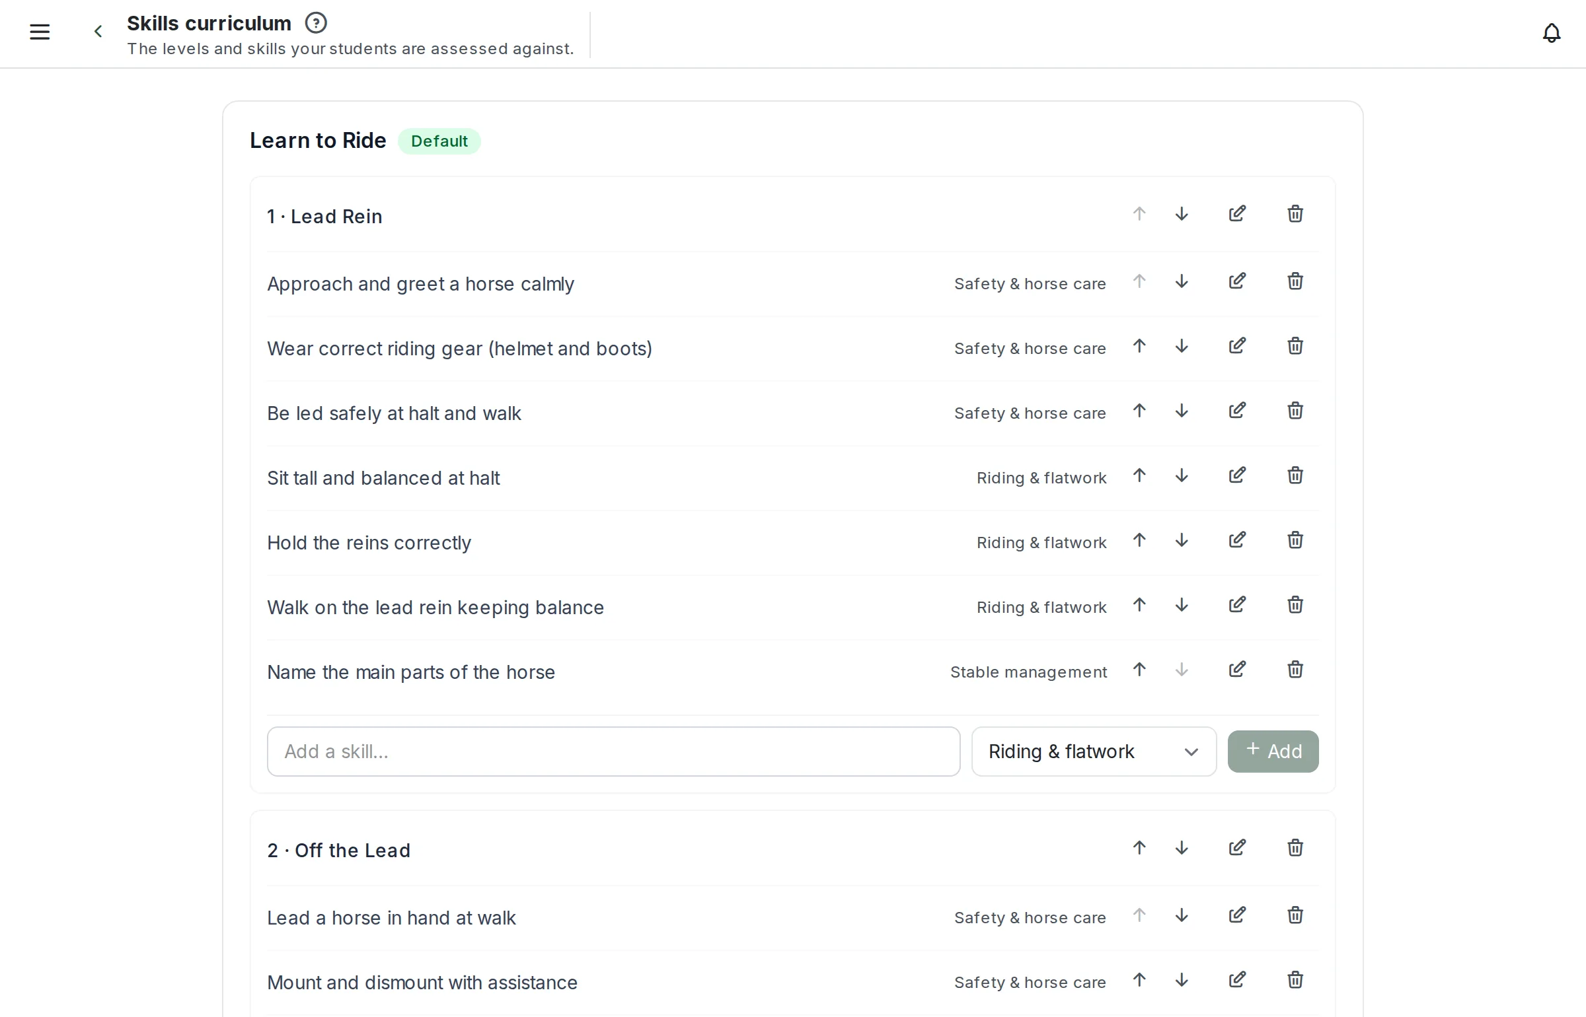
Task: Move 'Hold the reins correctly' up
Action: tap(1139, 540)
